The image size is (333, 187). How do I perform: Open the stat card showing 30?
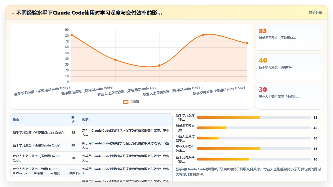click(x=289, y=96)
